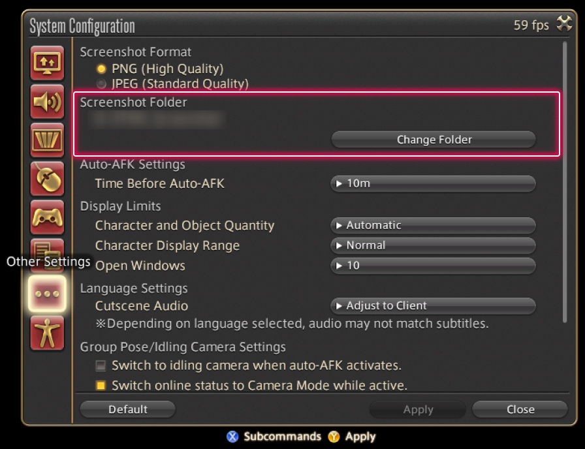Select PNG (High Quality) screenshot format

(101, 69)
